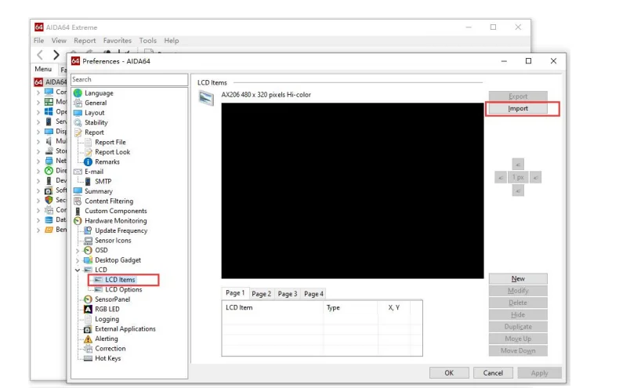630x388 pixels.
Task: Click the External Applications icon
Action: coord(88,329)
